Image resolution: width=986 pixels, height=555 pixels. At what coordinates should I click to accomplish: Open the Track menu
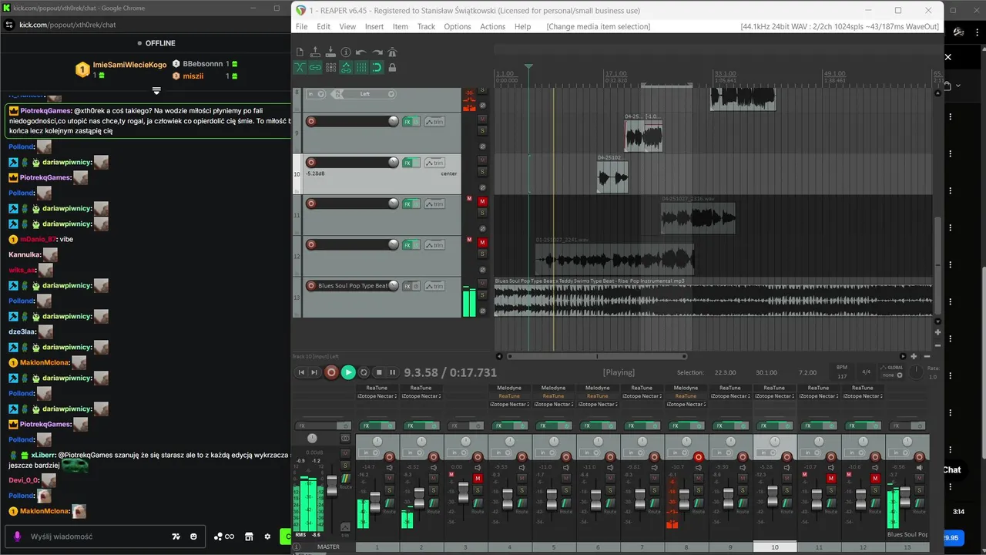tap(426, 26)
